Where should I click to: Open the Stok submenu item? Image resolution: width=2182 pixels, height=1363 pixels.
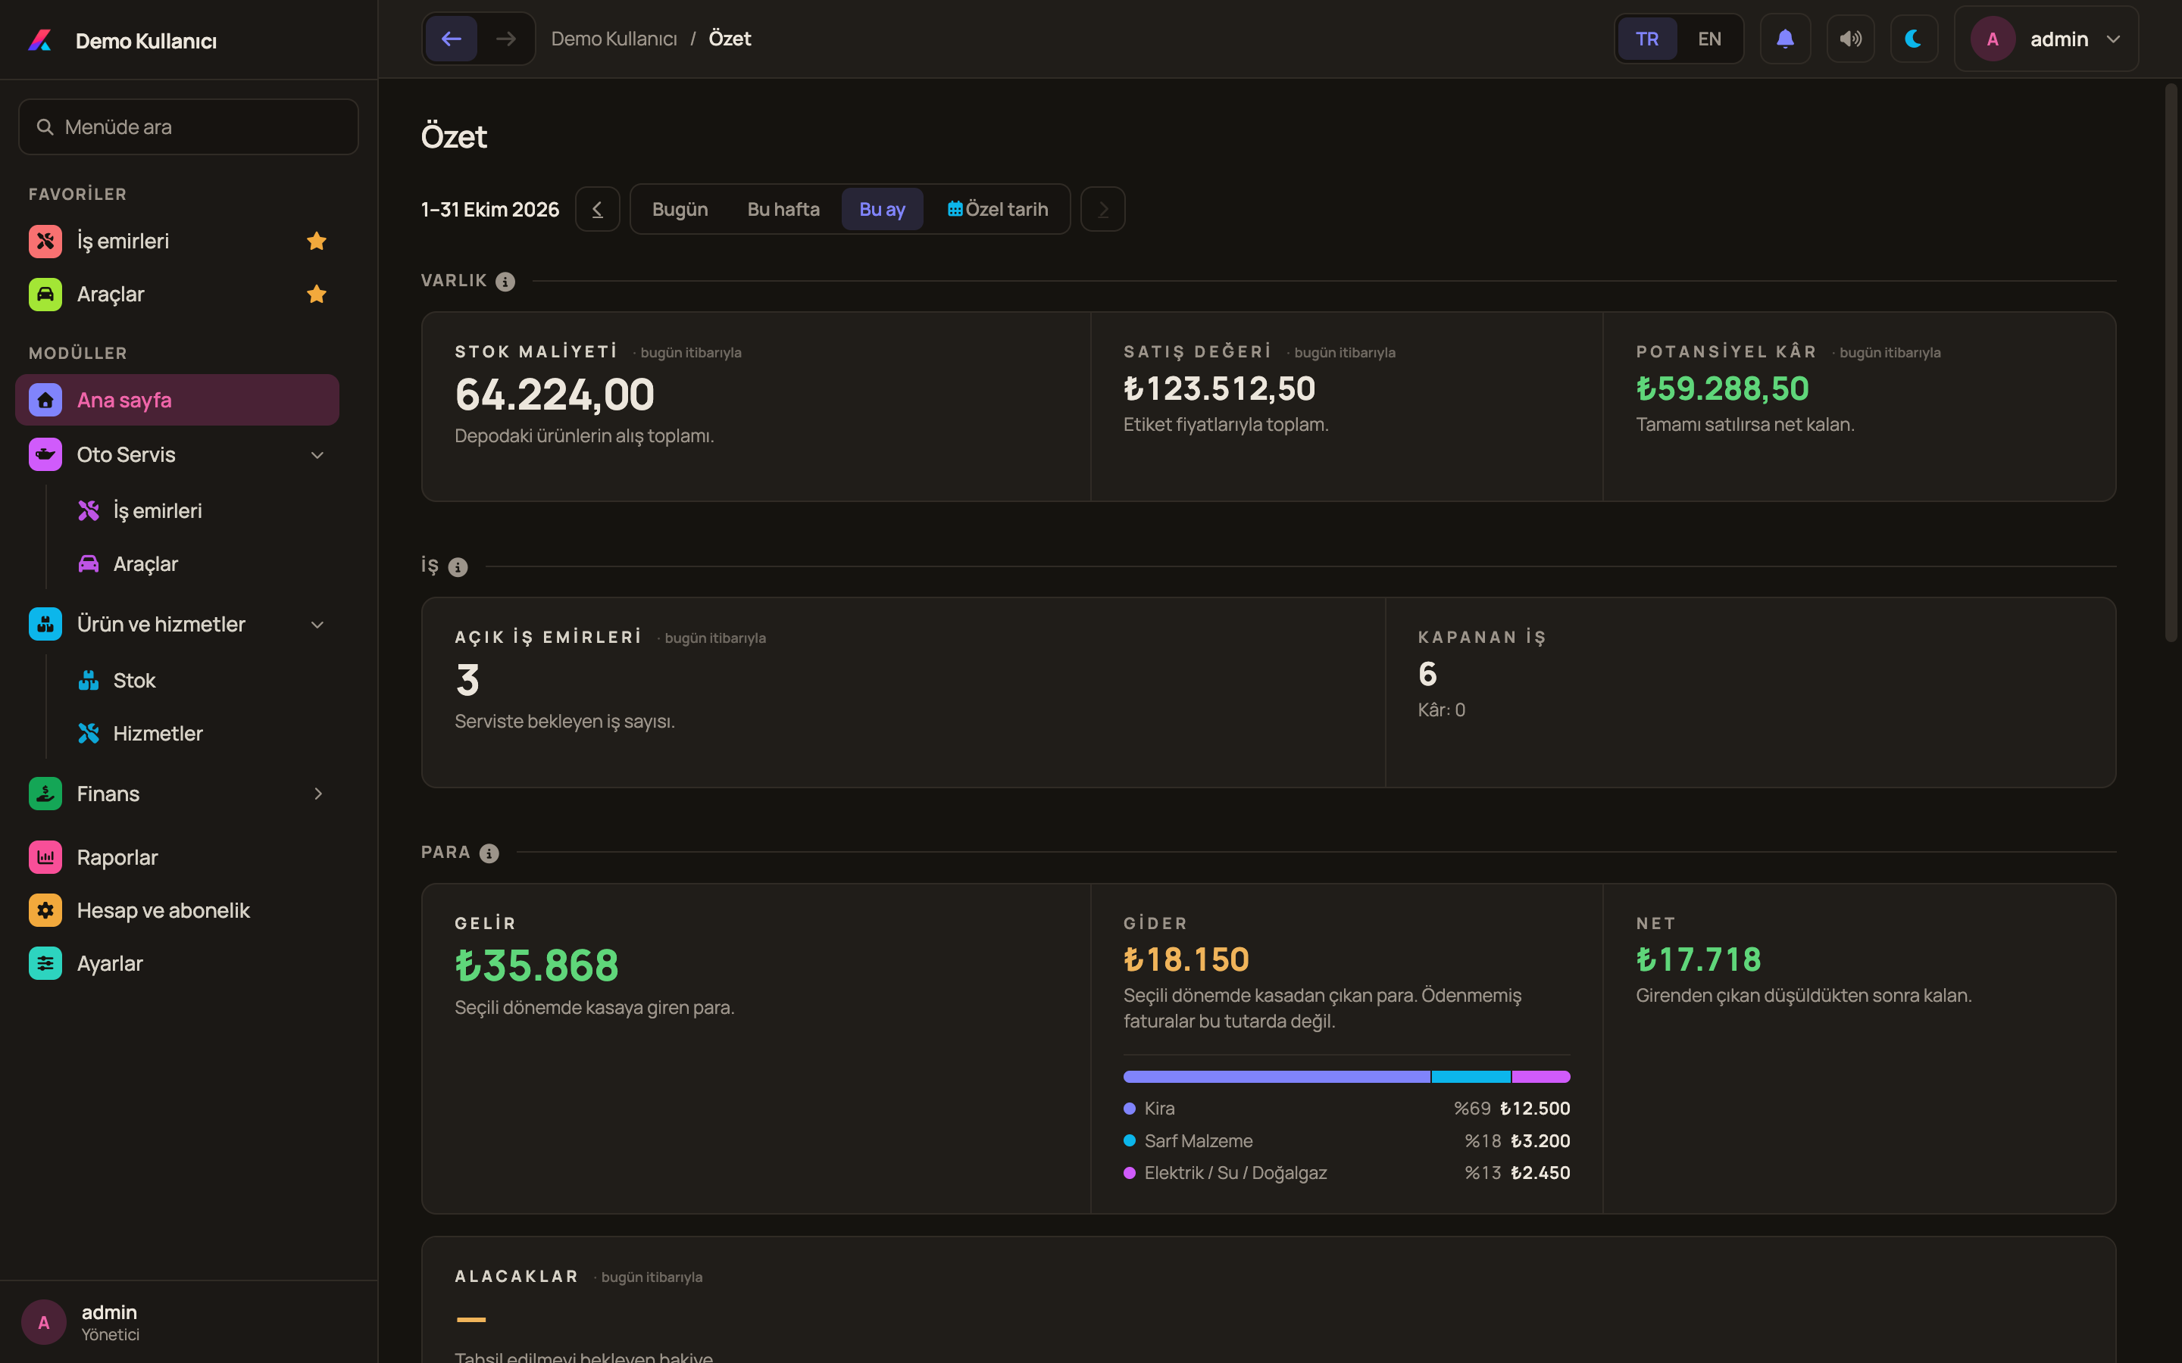coord(117,681)
